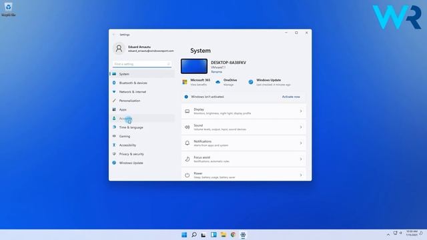
Task: Click the desktop wallpaper thumbnail preview
Action: (x=194, y=66)
